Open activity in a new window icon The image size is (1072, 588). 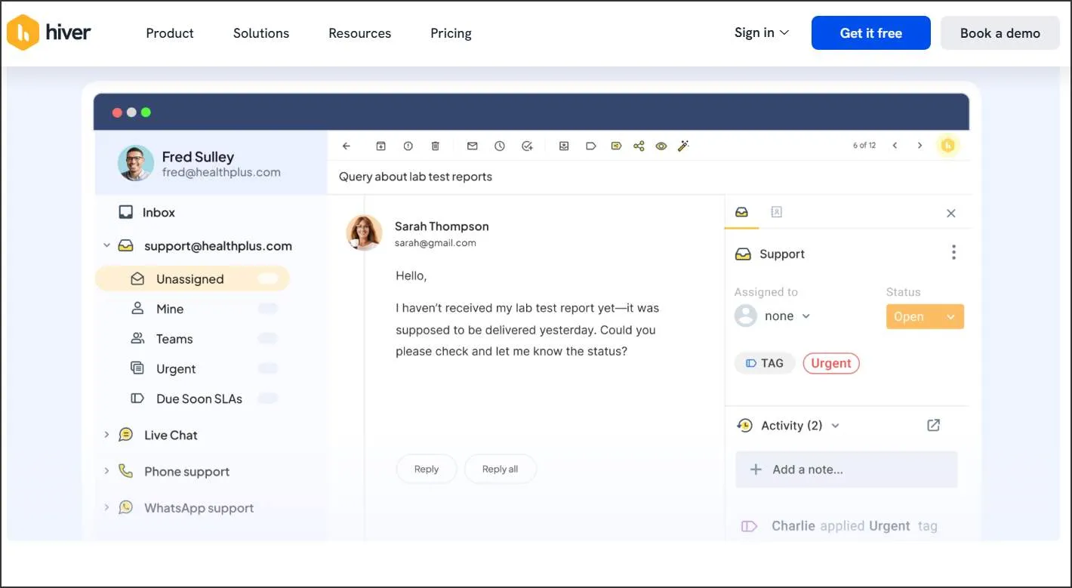click(x=934, y=425)
